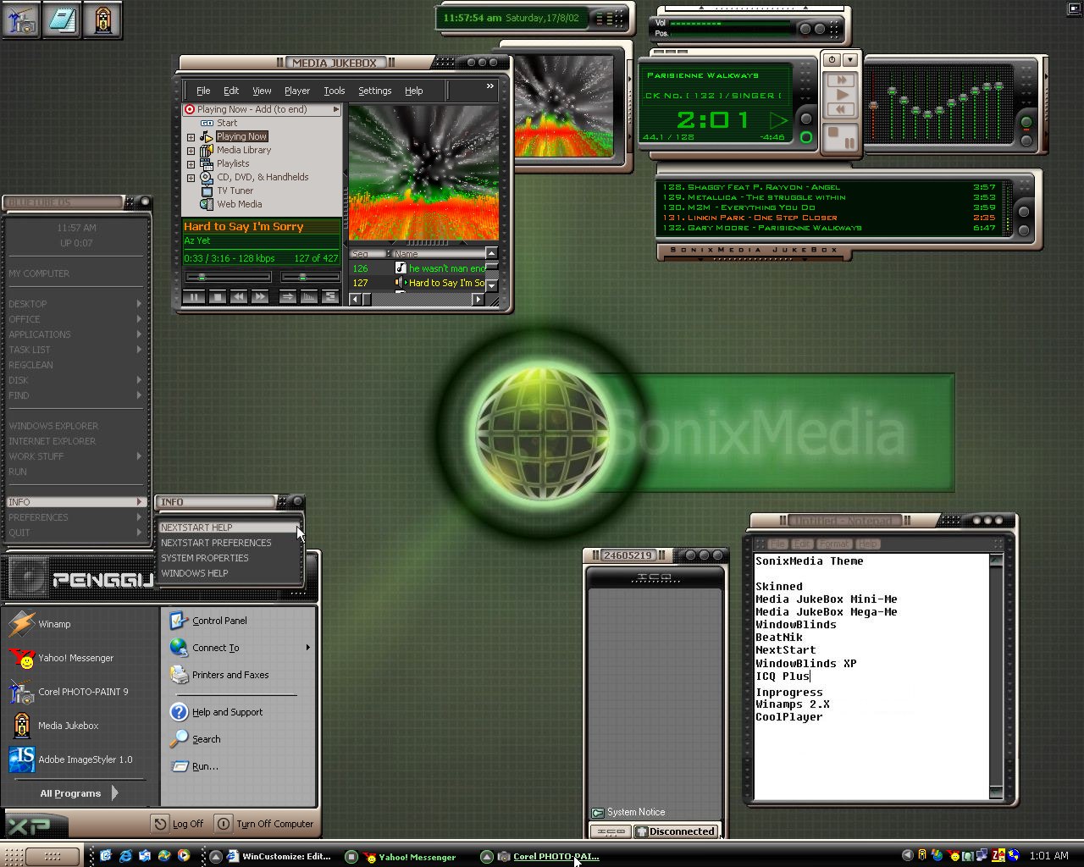Click the leftmost red preamp equalizer slider
Image resolution: width=1084 pixels, height=867 pixels.
(x=873, y=106)
